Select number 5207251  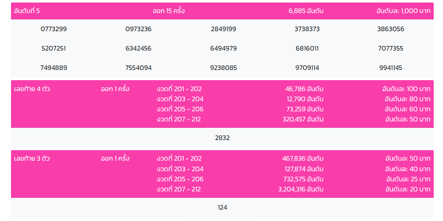[54, 49]
